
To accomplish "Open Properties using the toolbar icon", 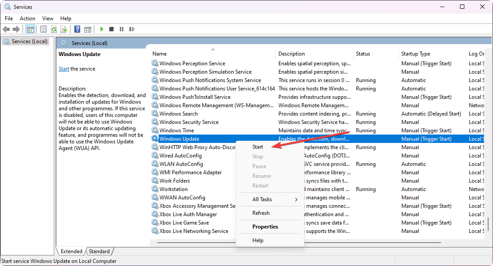I will [43, 29].
